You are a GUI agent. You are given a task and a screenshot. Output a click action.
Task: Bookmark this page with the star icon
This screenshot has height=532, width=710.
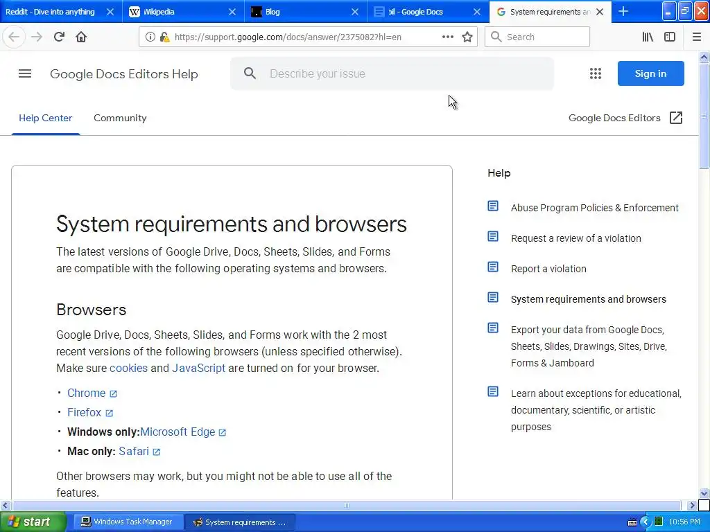pyautogui.click(x=467, y=37)
